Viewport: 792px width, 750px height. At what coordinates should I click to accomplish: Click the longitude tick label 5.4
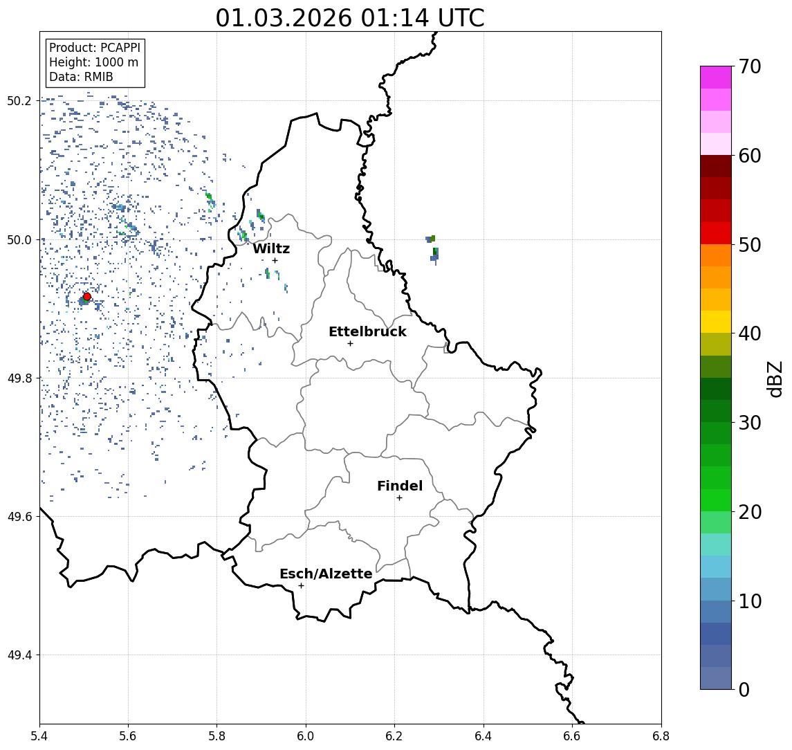pos(39,736)
